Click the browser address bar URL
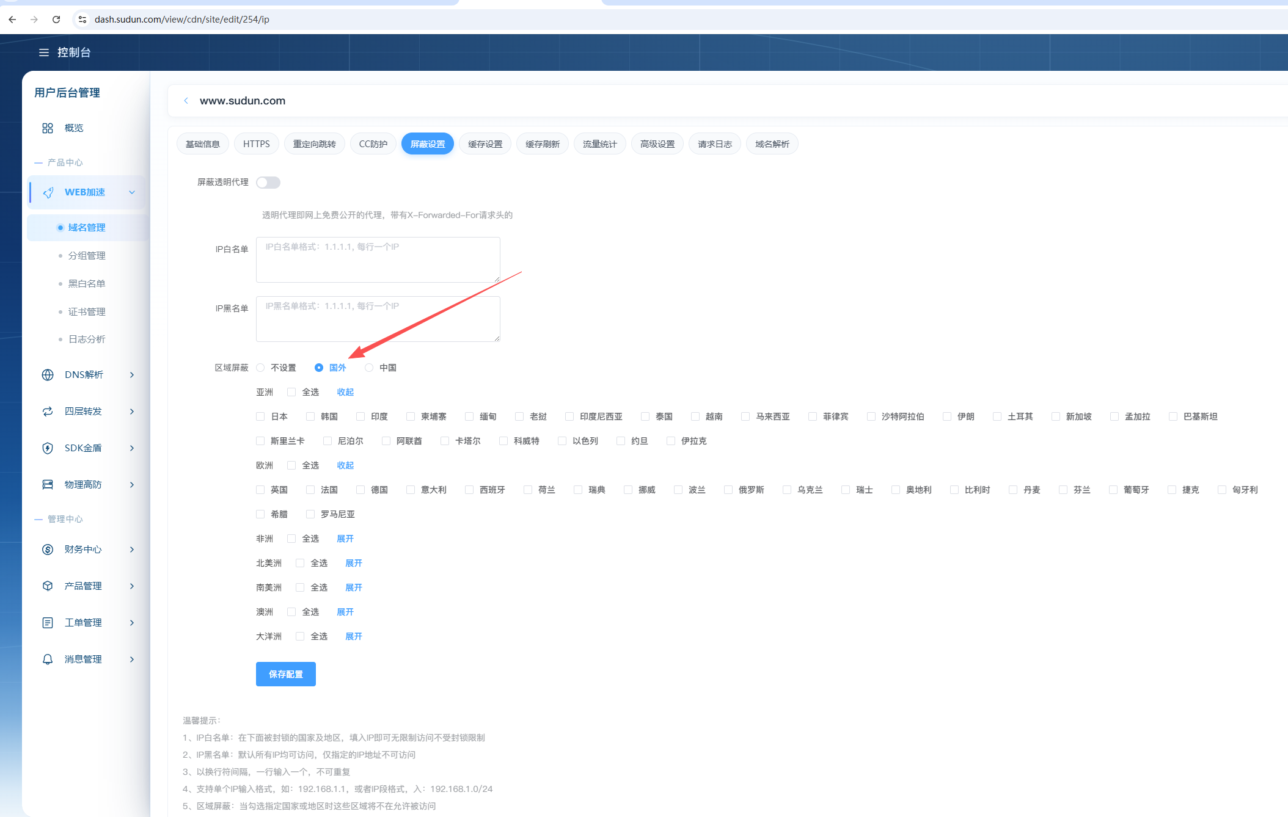 tap(182, 20)
